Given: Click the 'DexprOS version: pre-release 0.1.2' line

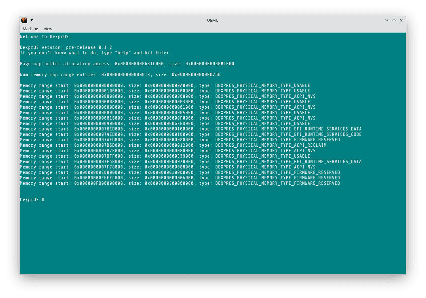Looking at the screenshot, I should [66, 47].
